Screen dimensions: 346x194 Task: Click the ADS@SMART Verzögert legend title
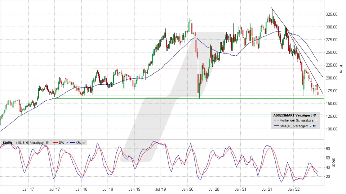point(292,115)
